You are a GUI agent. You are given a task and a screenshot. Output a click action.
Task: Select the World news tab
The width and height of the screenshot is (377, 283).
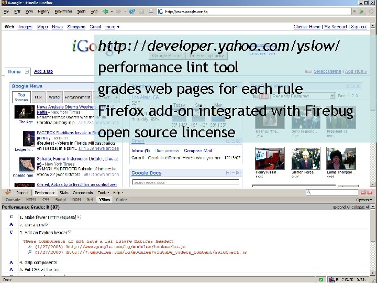pos(54,97)
